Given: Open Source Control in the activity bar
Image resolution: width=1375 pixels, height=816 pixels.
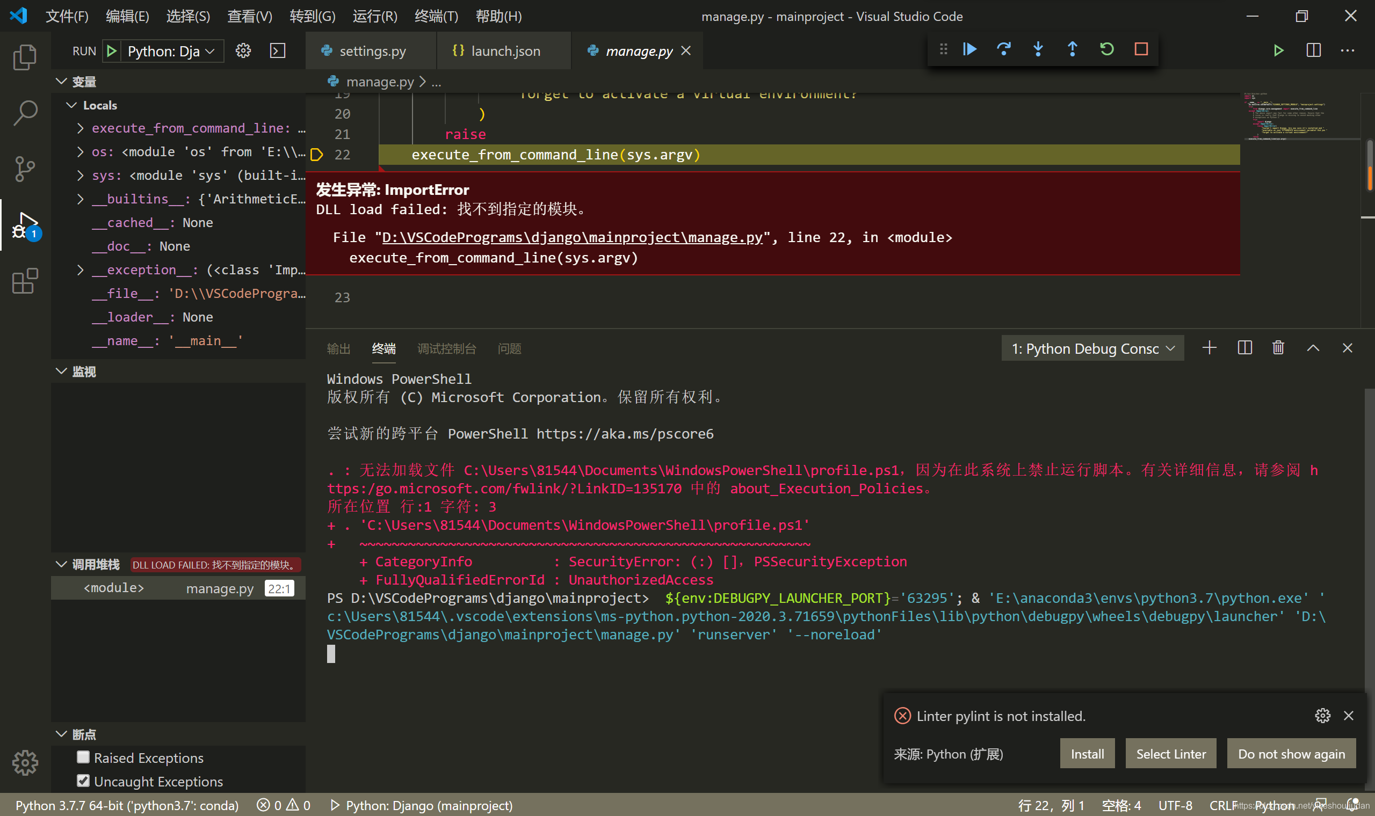Looking at the screenshot, I should [x=25, y=169].
